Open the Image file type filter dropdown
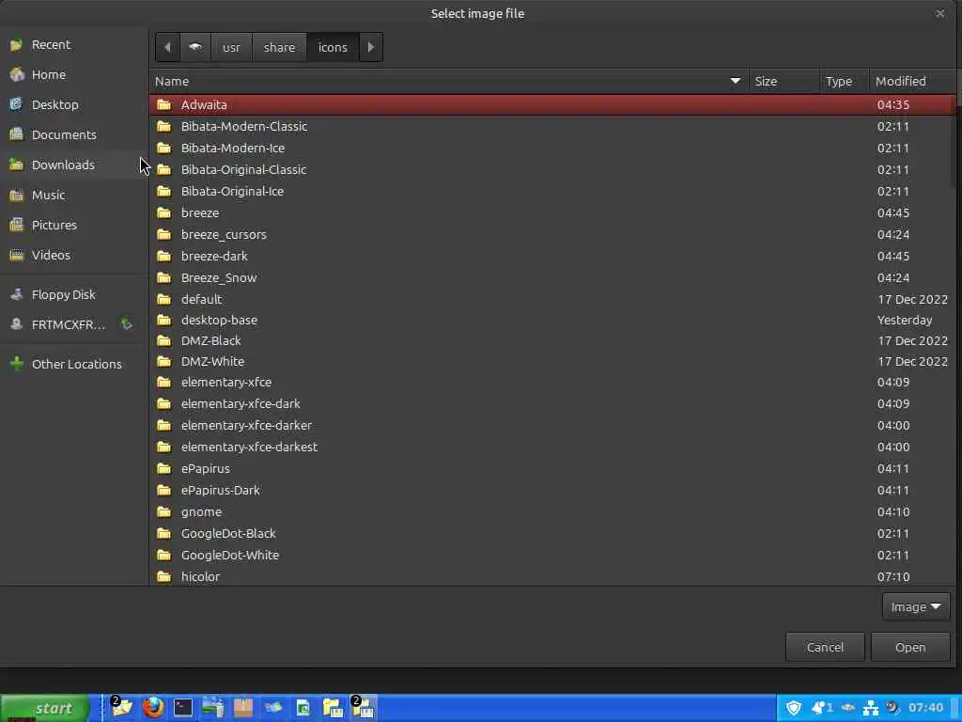Viewport: 962px width, 722px height. coord(916,607)
